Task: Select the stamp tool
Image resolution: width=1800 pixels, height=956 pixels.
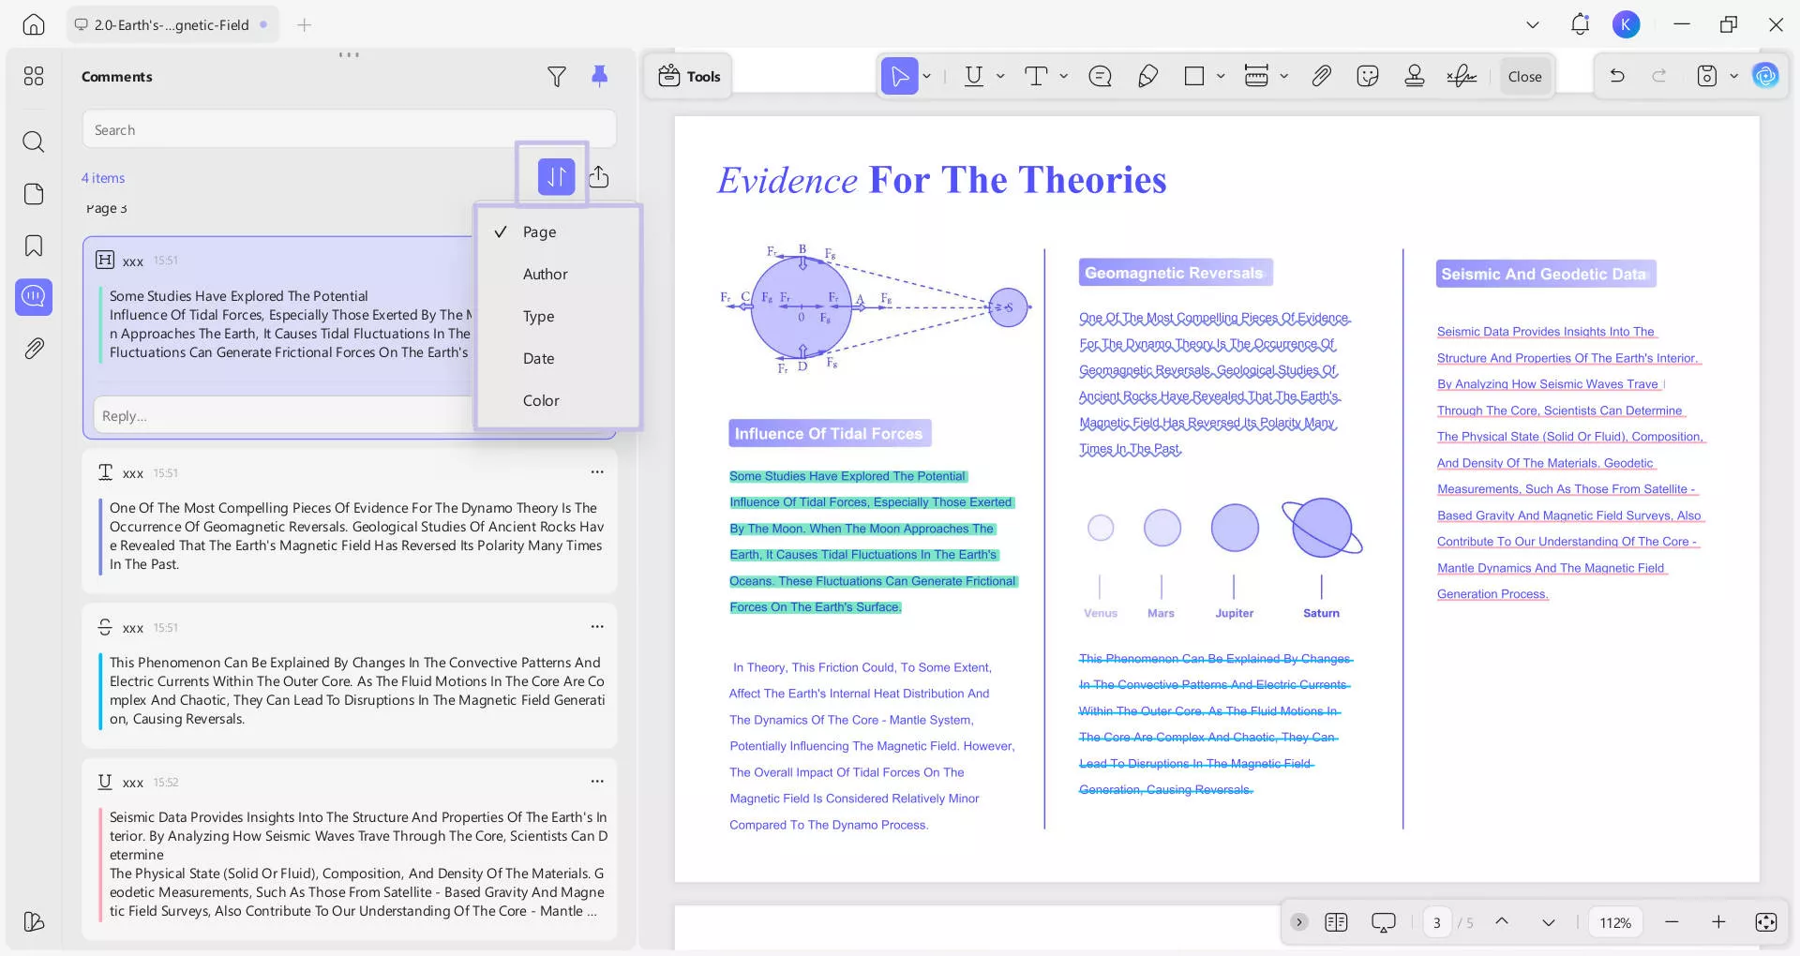Action: pyautogui.click(x=1415, y=76)
